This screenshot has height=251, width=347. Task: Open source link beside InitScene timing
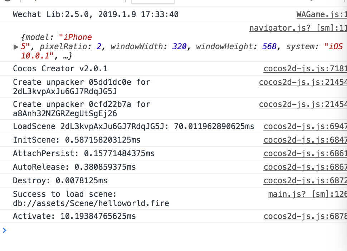point(305,140)
